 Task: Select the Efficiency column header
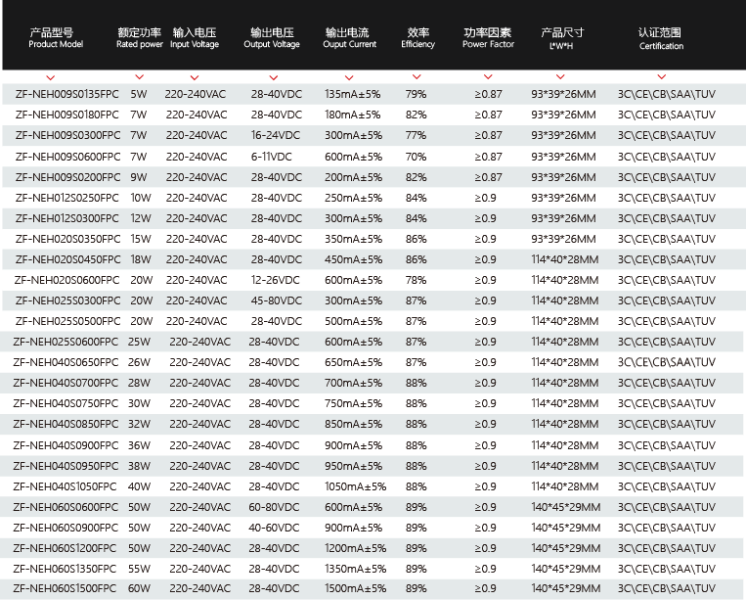click(417, 38)
